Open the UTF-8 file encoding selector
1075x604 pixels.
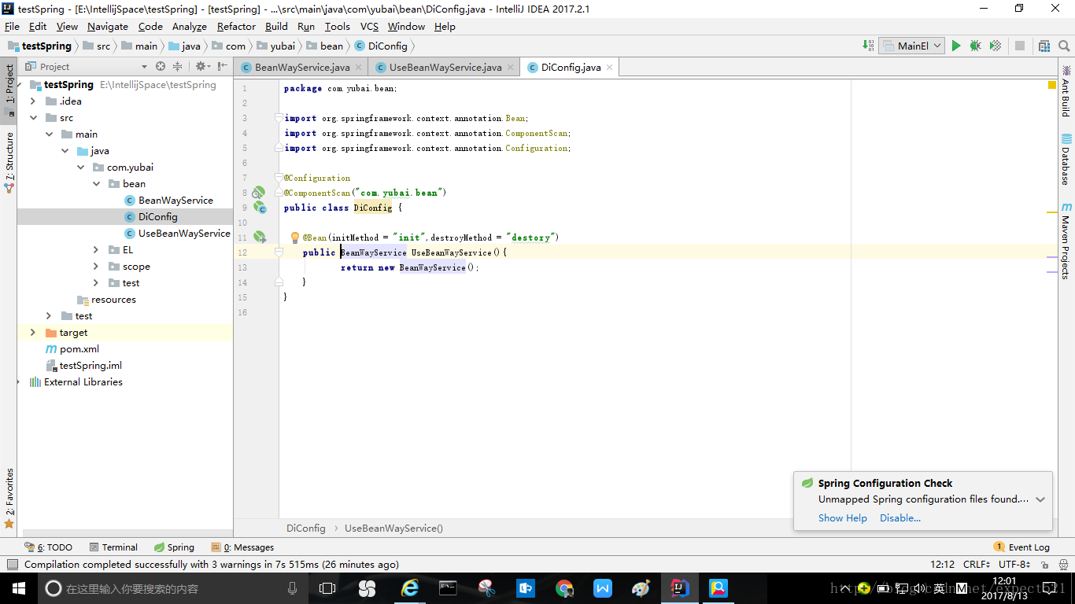coord(1014,565)
